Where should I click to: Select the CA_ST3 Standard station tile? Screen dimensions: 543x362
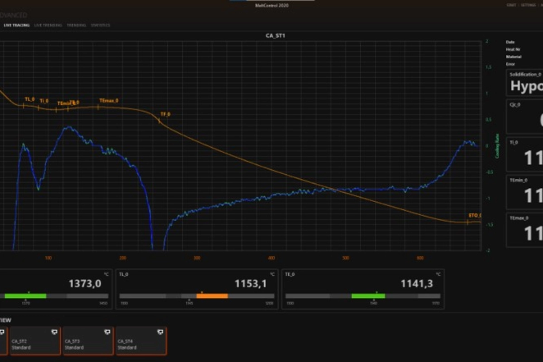click(x=88, y=341)
